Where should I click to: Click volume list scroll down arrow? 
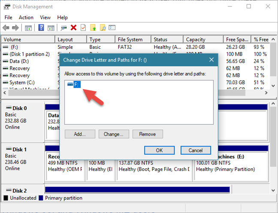[273, 86]
